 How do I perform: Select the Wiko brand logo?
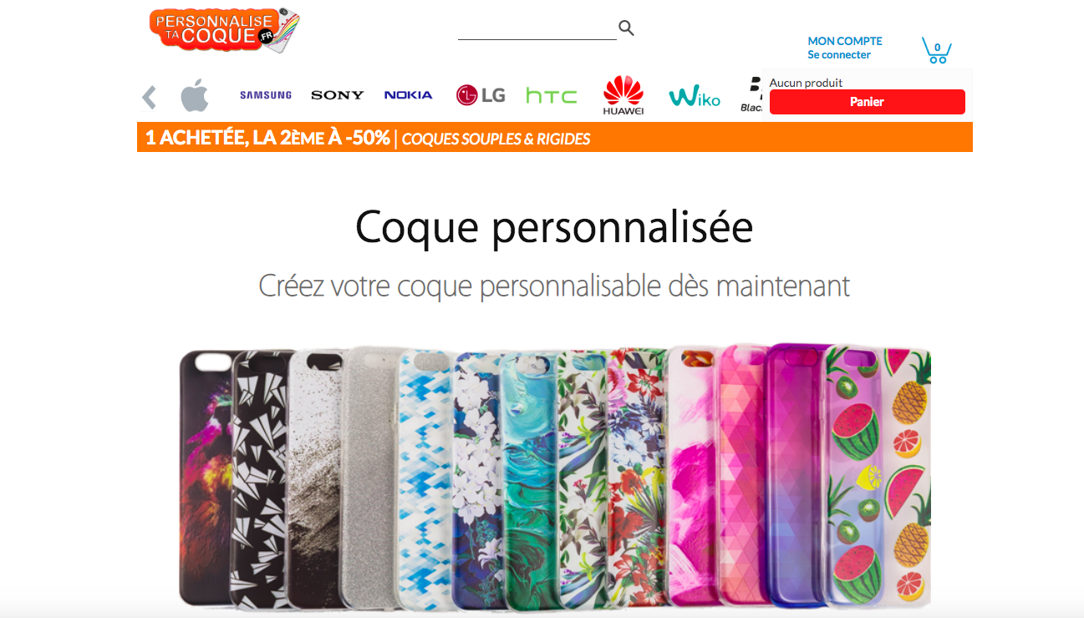point(695,97)
